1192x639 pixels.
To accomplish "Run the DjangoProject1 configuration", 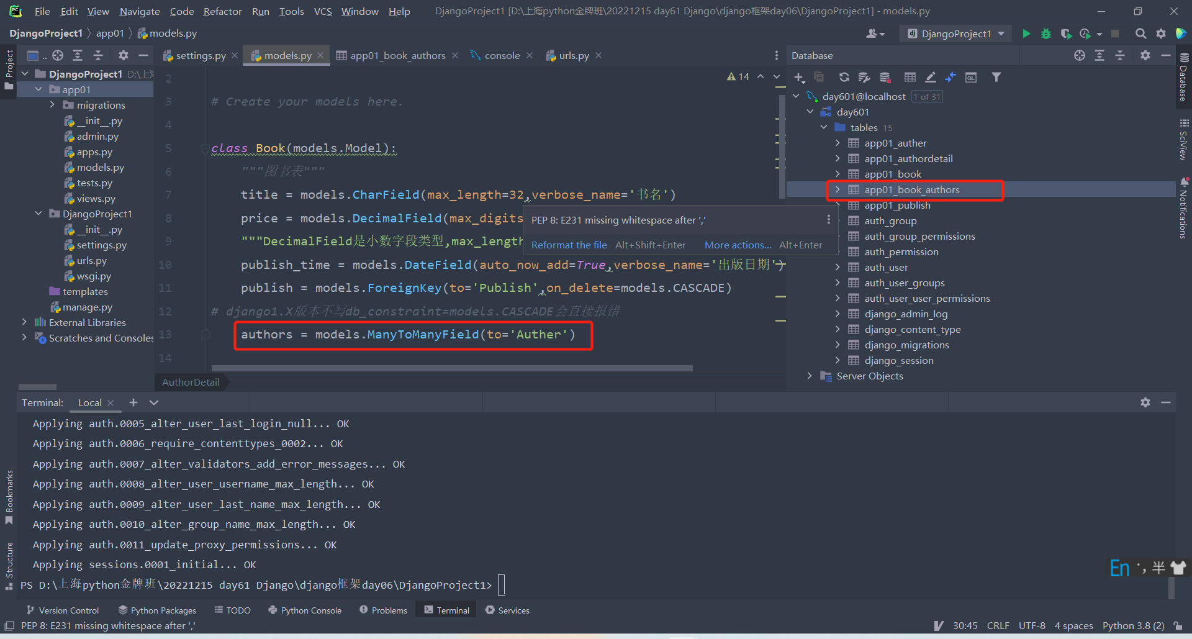I will (1026, 34).
